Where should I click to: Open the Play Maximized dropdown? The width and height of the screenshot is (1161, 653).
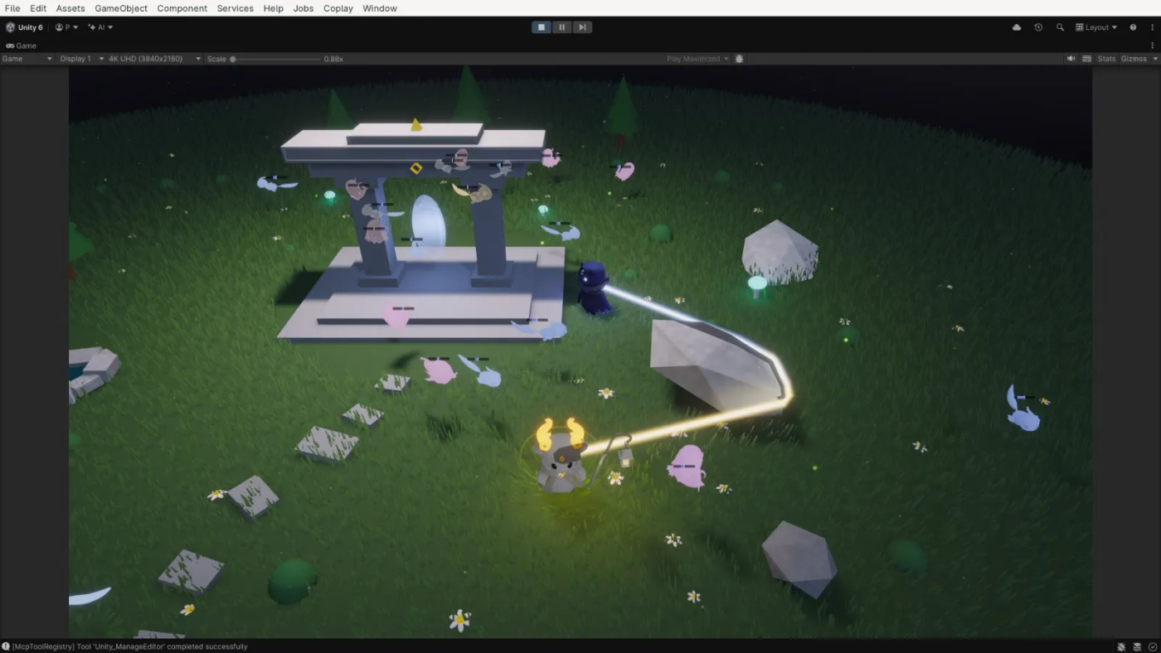pos(697,59)
